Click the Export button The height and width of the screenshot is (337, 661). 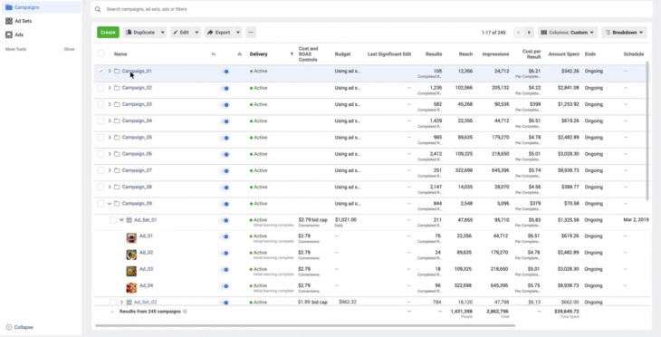click(219, 32)
